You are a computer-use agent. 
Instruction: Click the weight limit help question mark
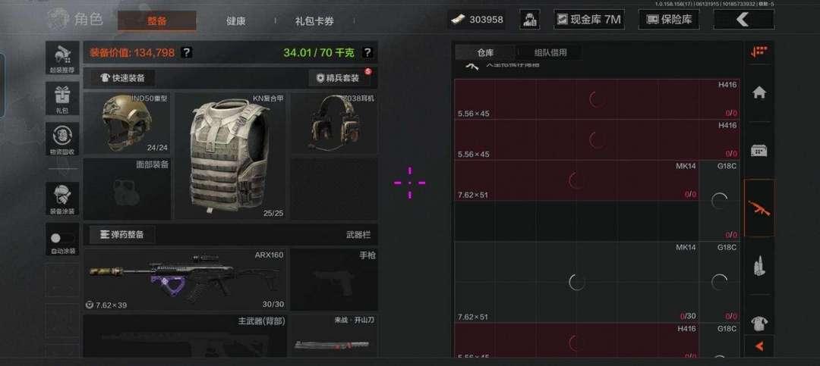[367, 52]
